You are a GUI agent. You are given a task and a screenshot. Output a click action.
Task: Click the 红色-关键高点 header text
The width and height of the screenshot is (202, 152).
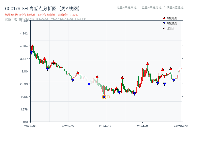[x=127, y=7]
